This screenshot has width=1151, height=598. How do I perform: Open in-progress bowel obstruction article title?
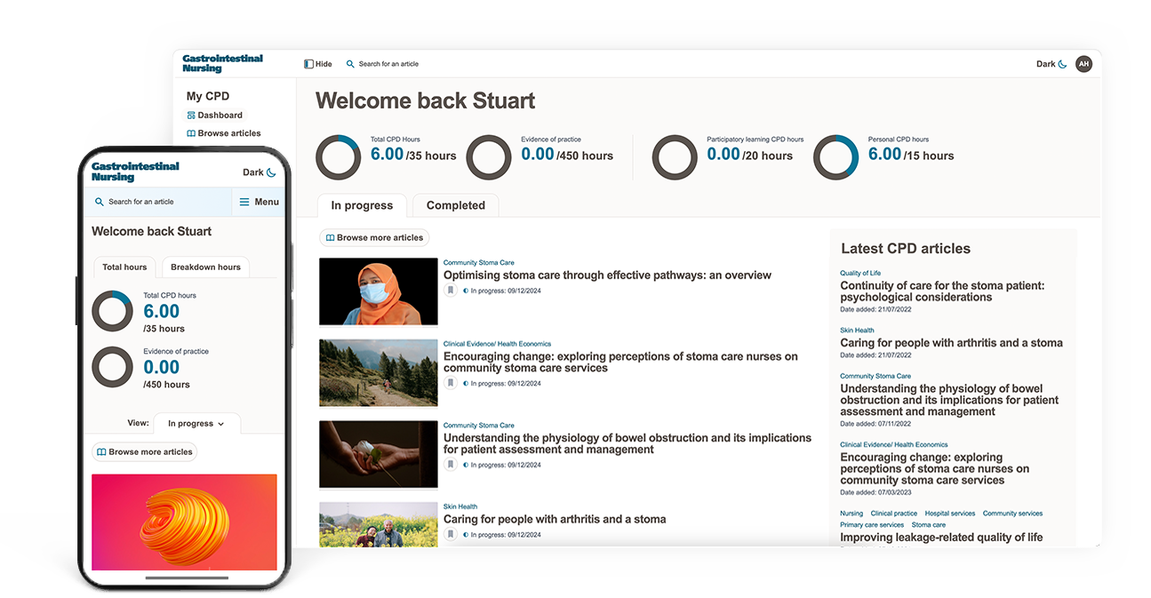(627, 443)
